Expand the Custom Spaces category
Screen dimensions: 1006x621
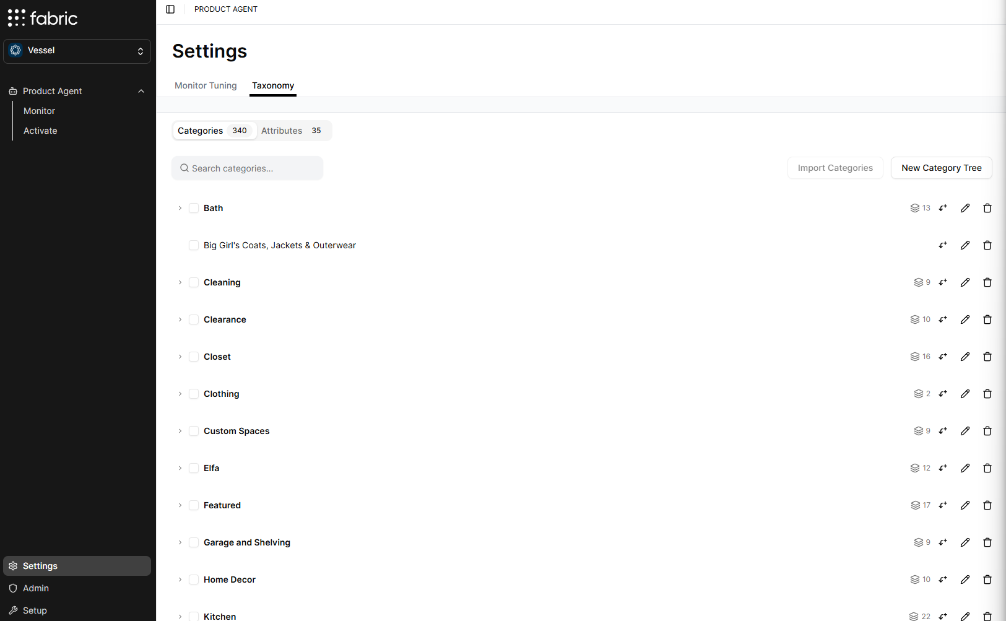180,431
